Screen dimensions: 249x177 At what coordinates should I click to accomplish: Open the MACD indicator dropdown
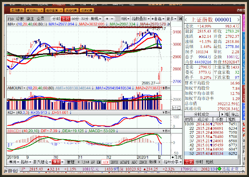(14, 131)
